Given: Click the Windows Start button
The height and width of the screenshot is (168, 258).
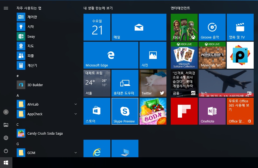Looking at the screenshot, I should (6, 163).
